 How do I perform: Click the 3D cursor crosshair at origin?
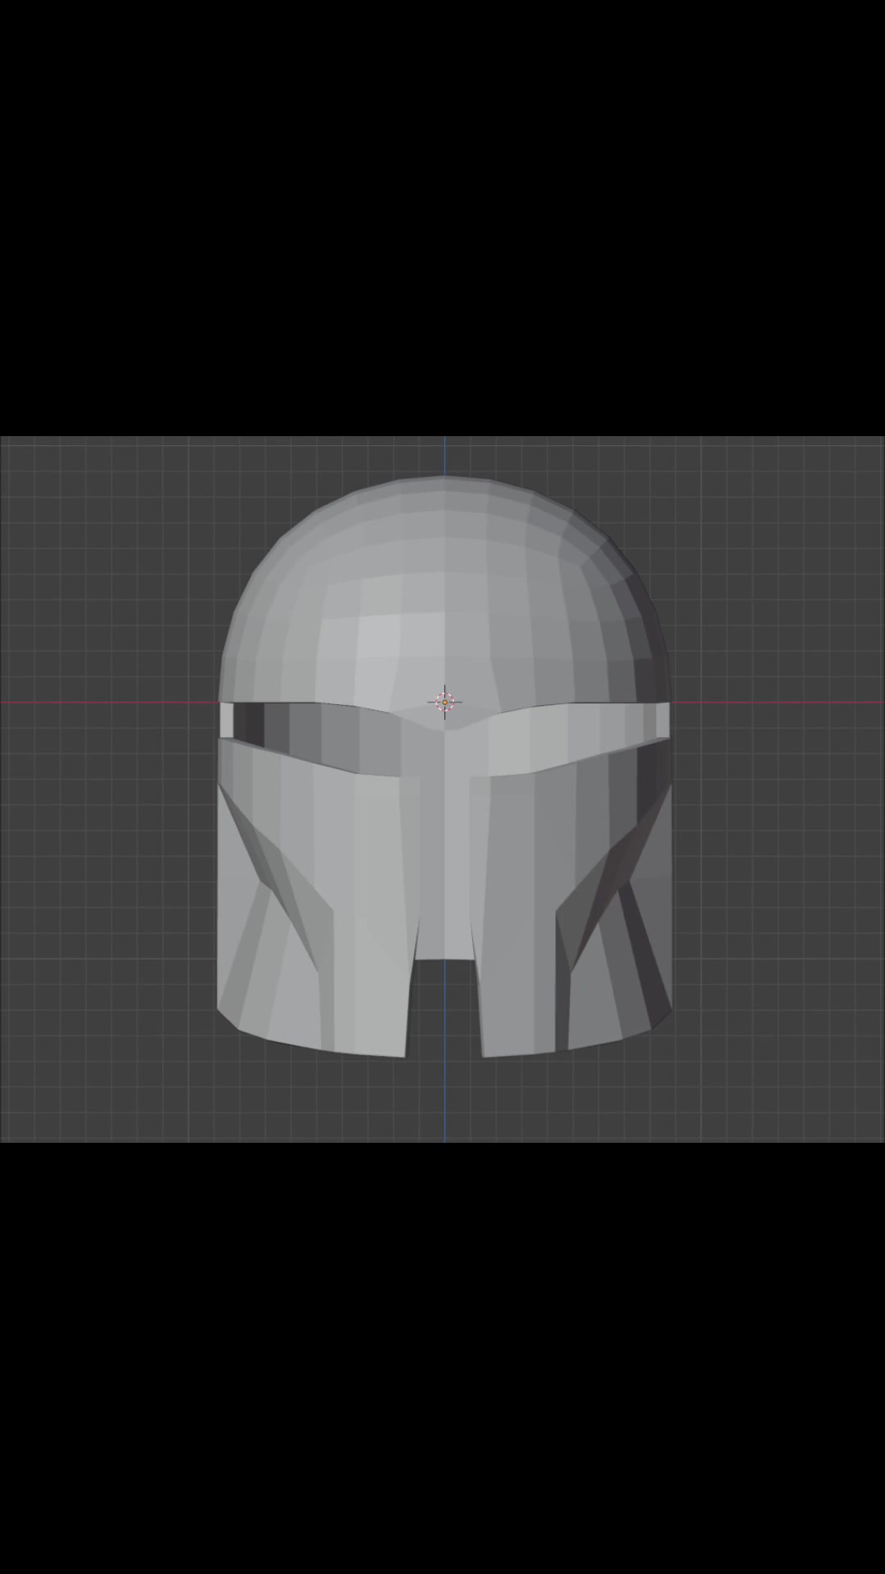(x=445, y=702)
